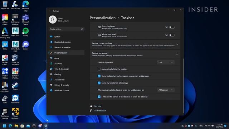Launch Steam desktop shortcut
The image size is (229, 129).
point(15,86)
